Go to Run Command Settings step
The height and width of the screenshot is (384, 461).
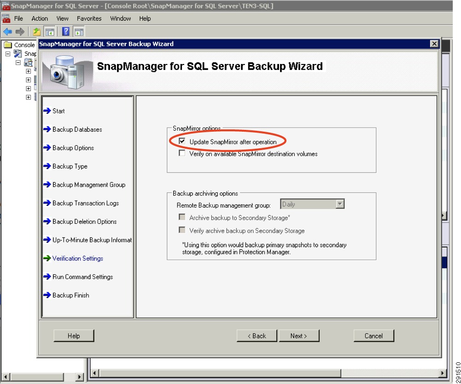click(x=82, y=277)
